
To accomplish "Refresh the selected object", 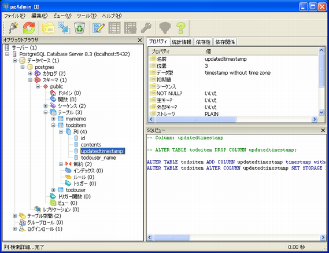I will coord(29,28).
